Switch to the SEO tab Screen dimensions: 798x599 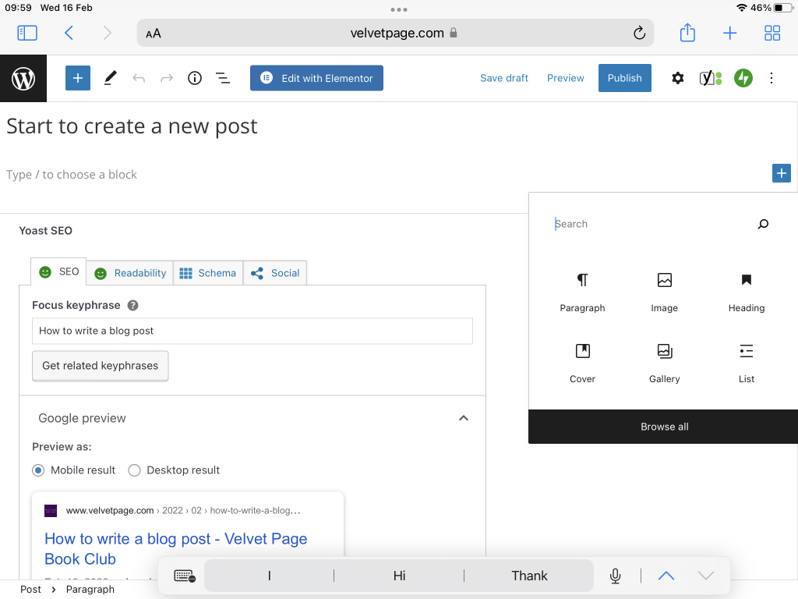click(x=58, y=271)
